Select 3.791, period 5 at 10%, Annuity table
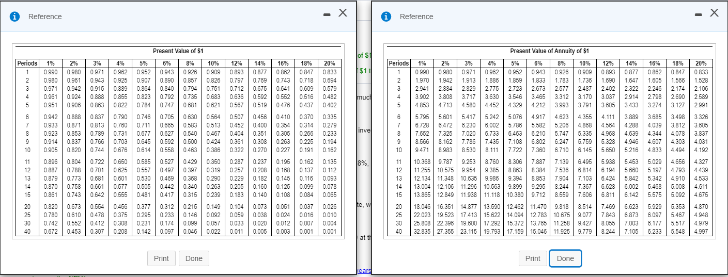This screenshot has width=728, height=277. pos(585,106)
